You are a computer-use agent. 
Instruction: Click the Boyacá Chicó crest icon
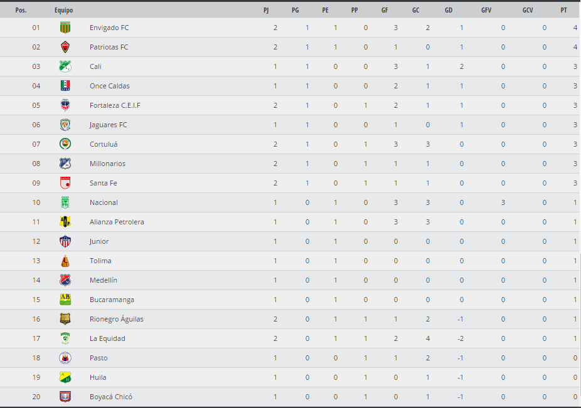[65, 397]
